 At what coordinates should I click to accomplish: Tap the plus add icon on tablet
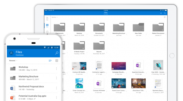161,13
